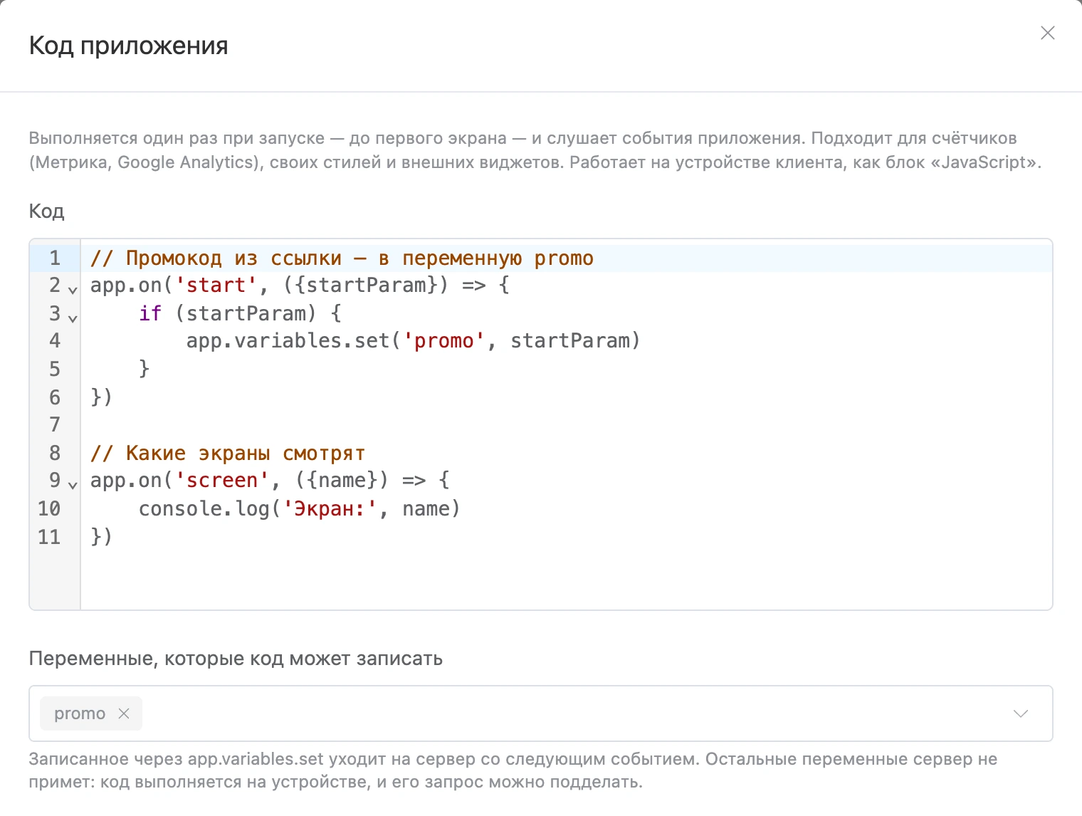Image resolution: width=1082 pixels, height=816 pixels.
Task: Collapse the code block at line 9
Action: pos(73,485)
